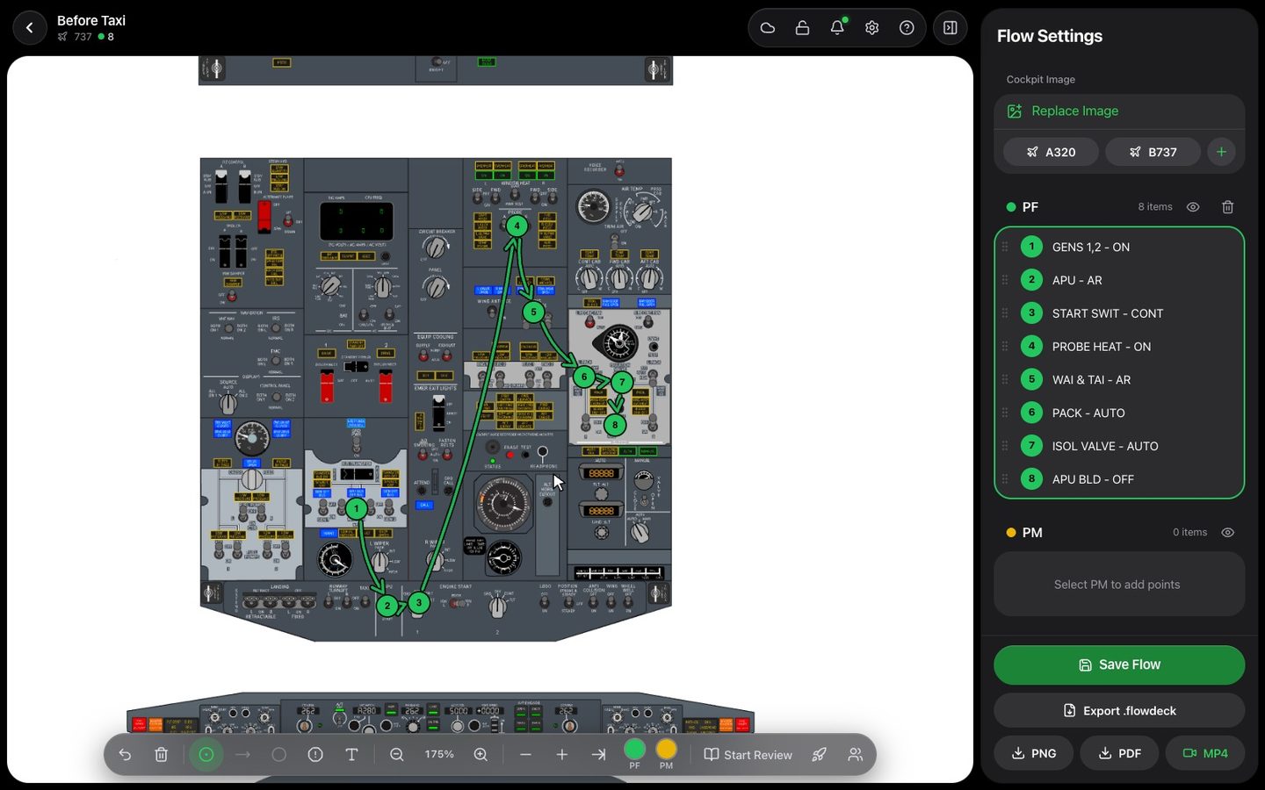The width and height of the screenshot is (1265, 790).
Task: Choose the A320 cockpit preset
Action: [1051, 152]
